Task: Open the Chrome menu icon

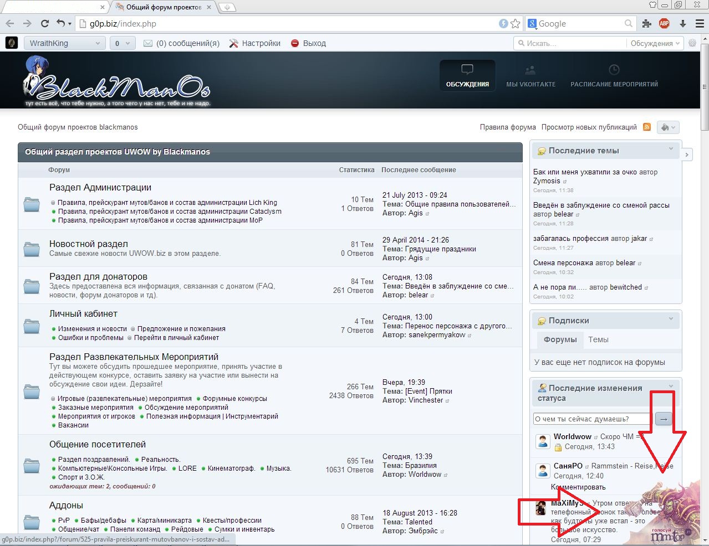Action: (x=700, y=24)
